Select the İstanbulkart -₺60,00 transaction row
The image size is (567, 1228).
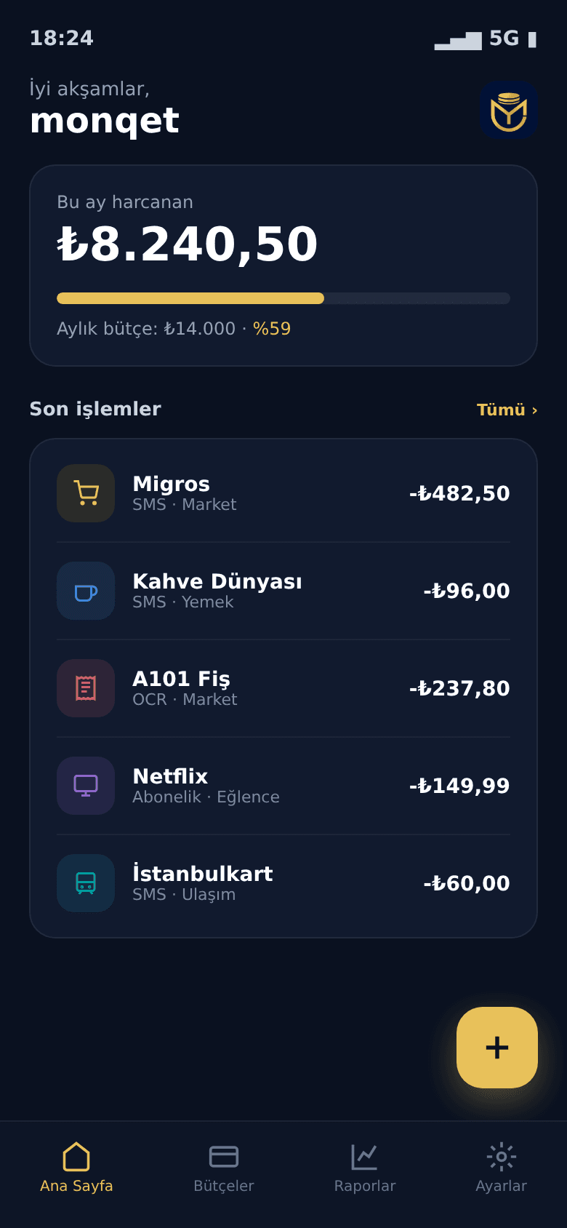click(x=283, y=883)
